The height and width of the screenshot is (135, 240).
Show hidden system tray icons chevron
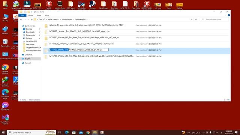[x=203, y=132]
